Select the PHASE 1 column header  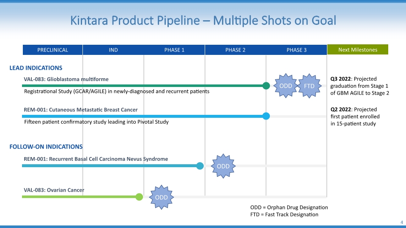click(174, 50)
